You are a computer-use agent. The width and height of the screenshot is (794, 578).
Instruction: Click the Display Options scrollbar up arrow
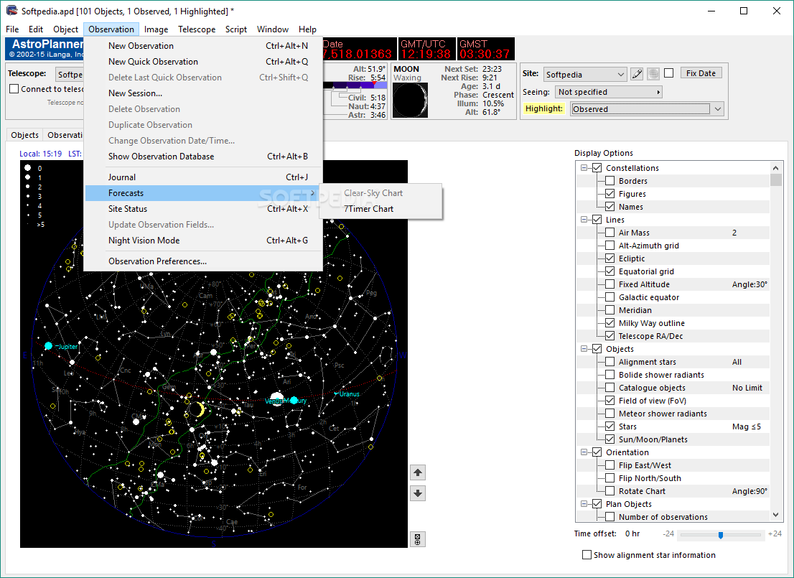pos(775,168)
